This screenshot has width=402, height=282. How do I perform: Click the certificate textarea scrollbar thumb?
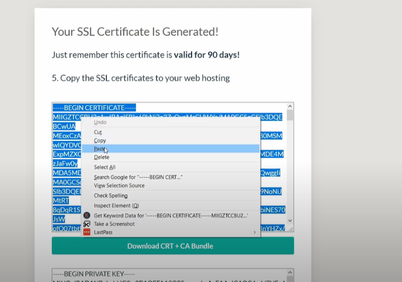[290, 115]
